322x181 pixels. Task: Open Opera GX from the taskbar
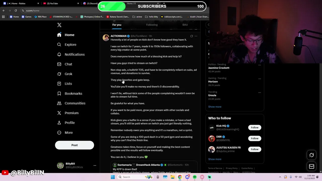[x=202, y=177]
